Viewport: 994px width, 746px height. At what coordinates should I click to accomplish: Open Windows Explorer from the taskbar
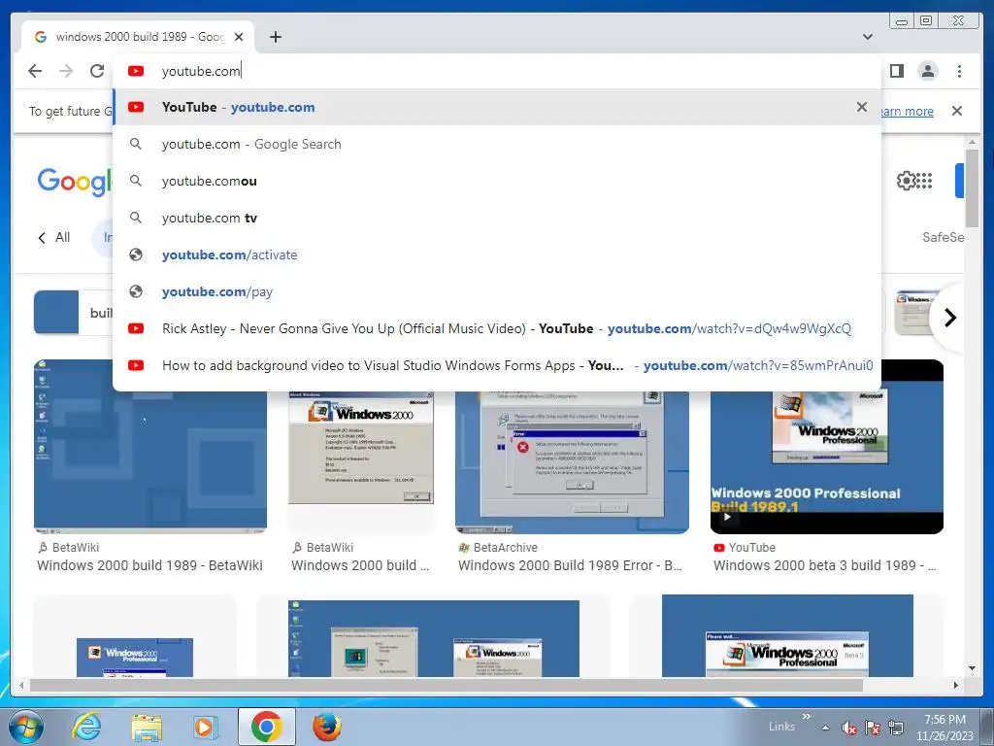[x=147, y=727]
